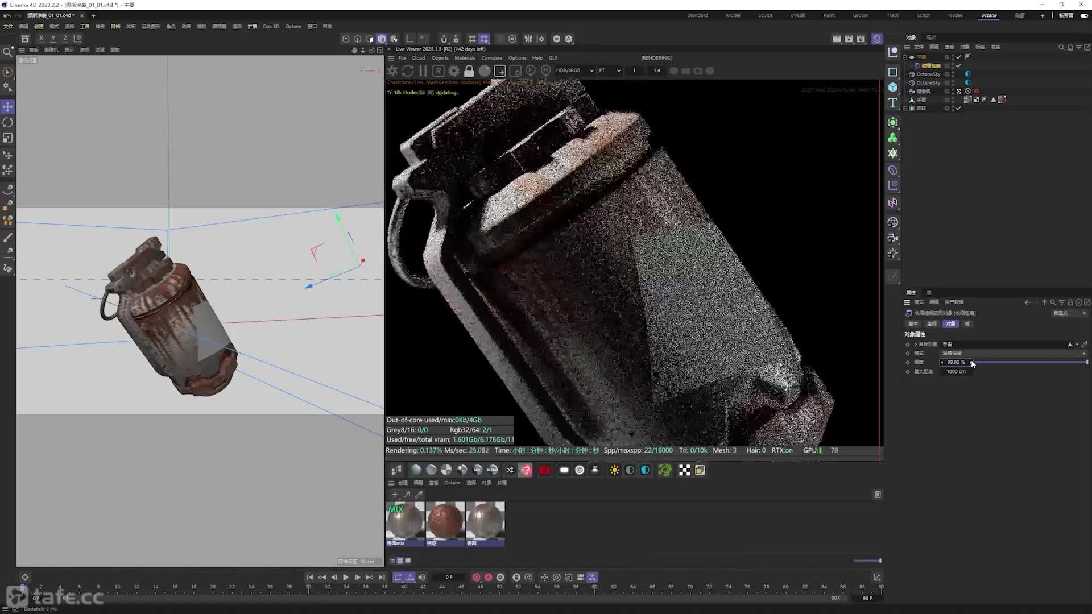
Task: Pause the Live Viewer render
Action: [423, 71]
